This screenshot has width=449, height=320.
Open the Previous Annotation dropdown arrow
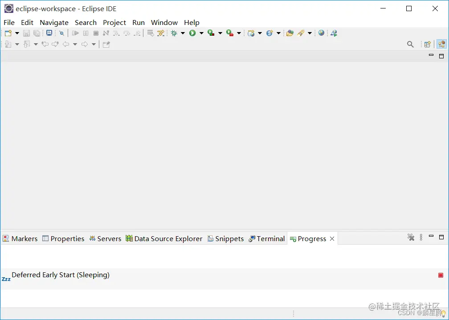36,44
